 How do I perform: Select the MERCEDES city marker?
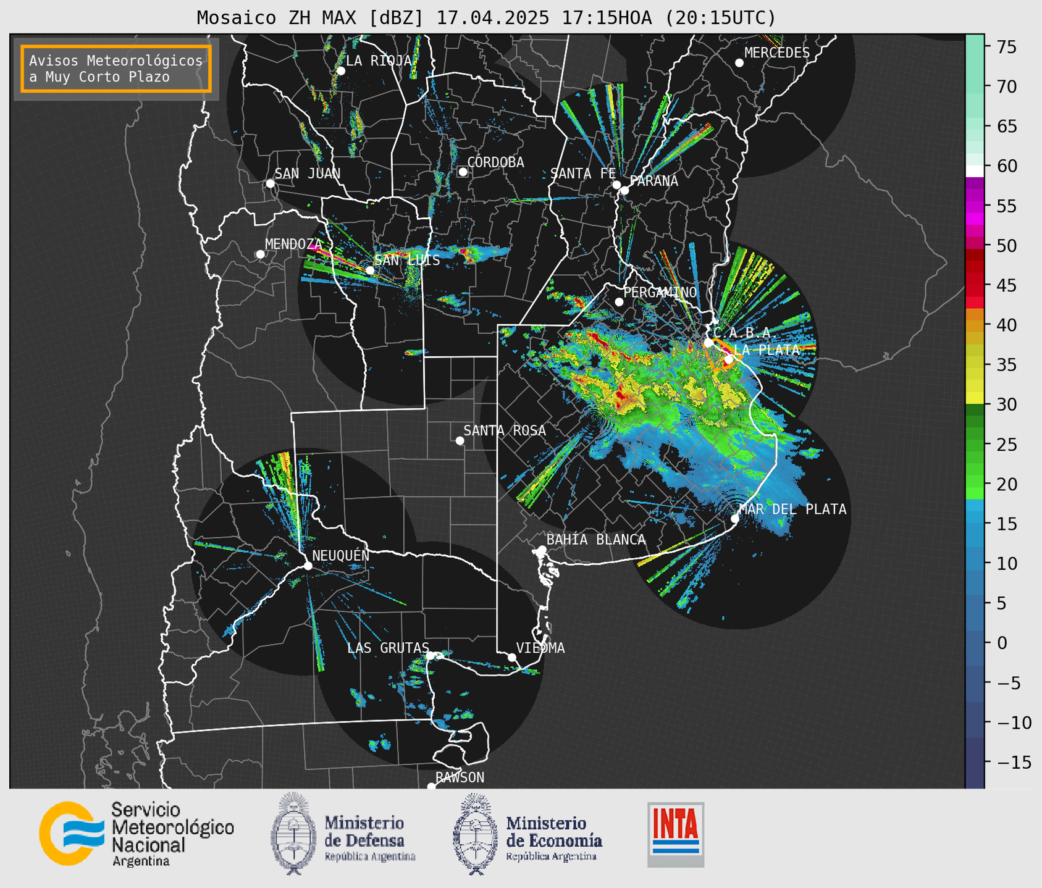point(739,63)
